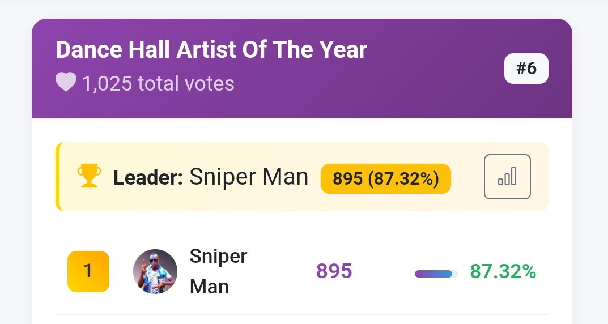Click the bold Leader: label
608x324 pixels.
click(x=148, y=178)
